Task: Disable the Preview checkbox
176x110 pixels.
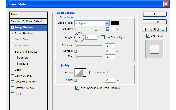Action: pos(148,36)
